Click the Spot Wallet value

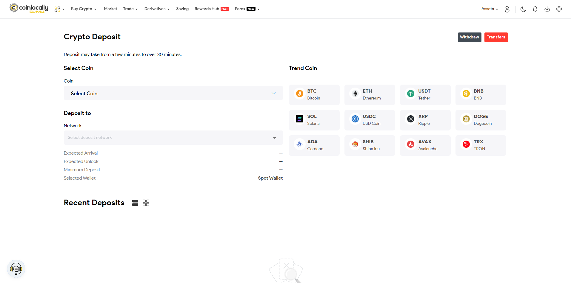270,178
